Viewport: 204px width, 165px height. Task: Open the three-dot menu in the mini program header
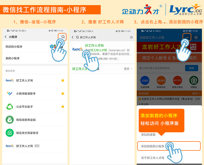click(x=187, y=37)
